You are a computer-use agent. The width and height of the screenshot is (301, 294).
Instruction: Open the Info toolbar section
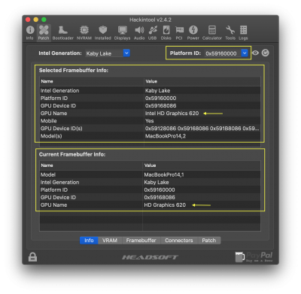[30, 33]
